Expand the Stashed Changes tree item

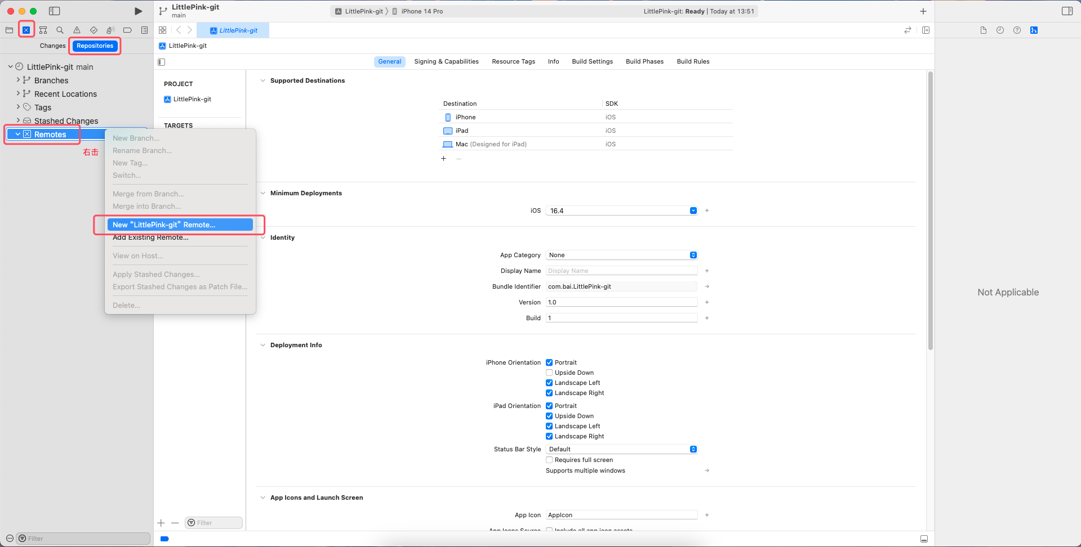pos(18,120)
